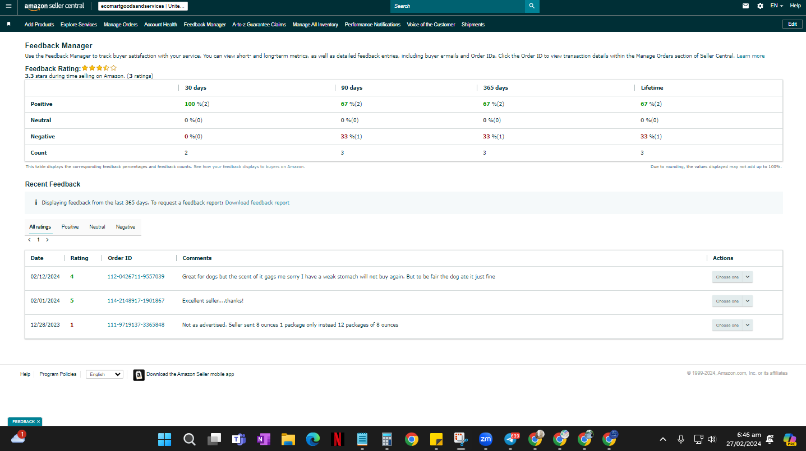Close the FEEDBACK tag

pos(38,421)
